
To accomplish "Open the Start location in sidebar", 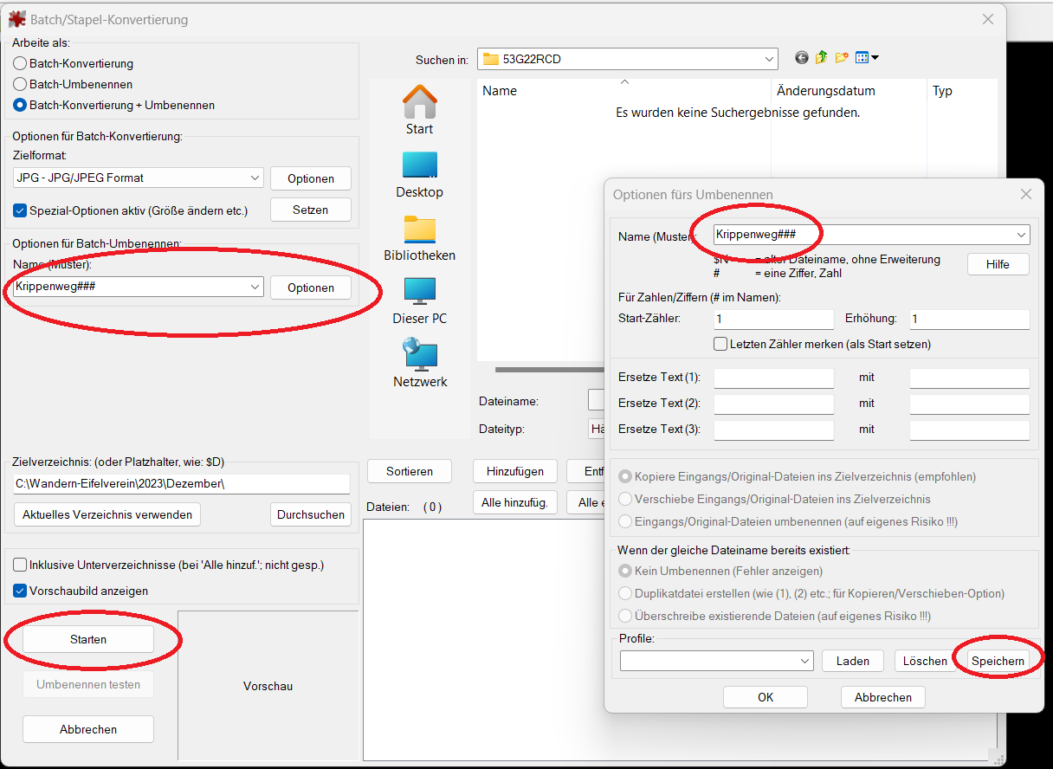I will tap(419, 110).
